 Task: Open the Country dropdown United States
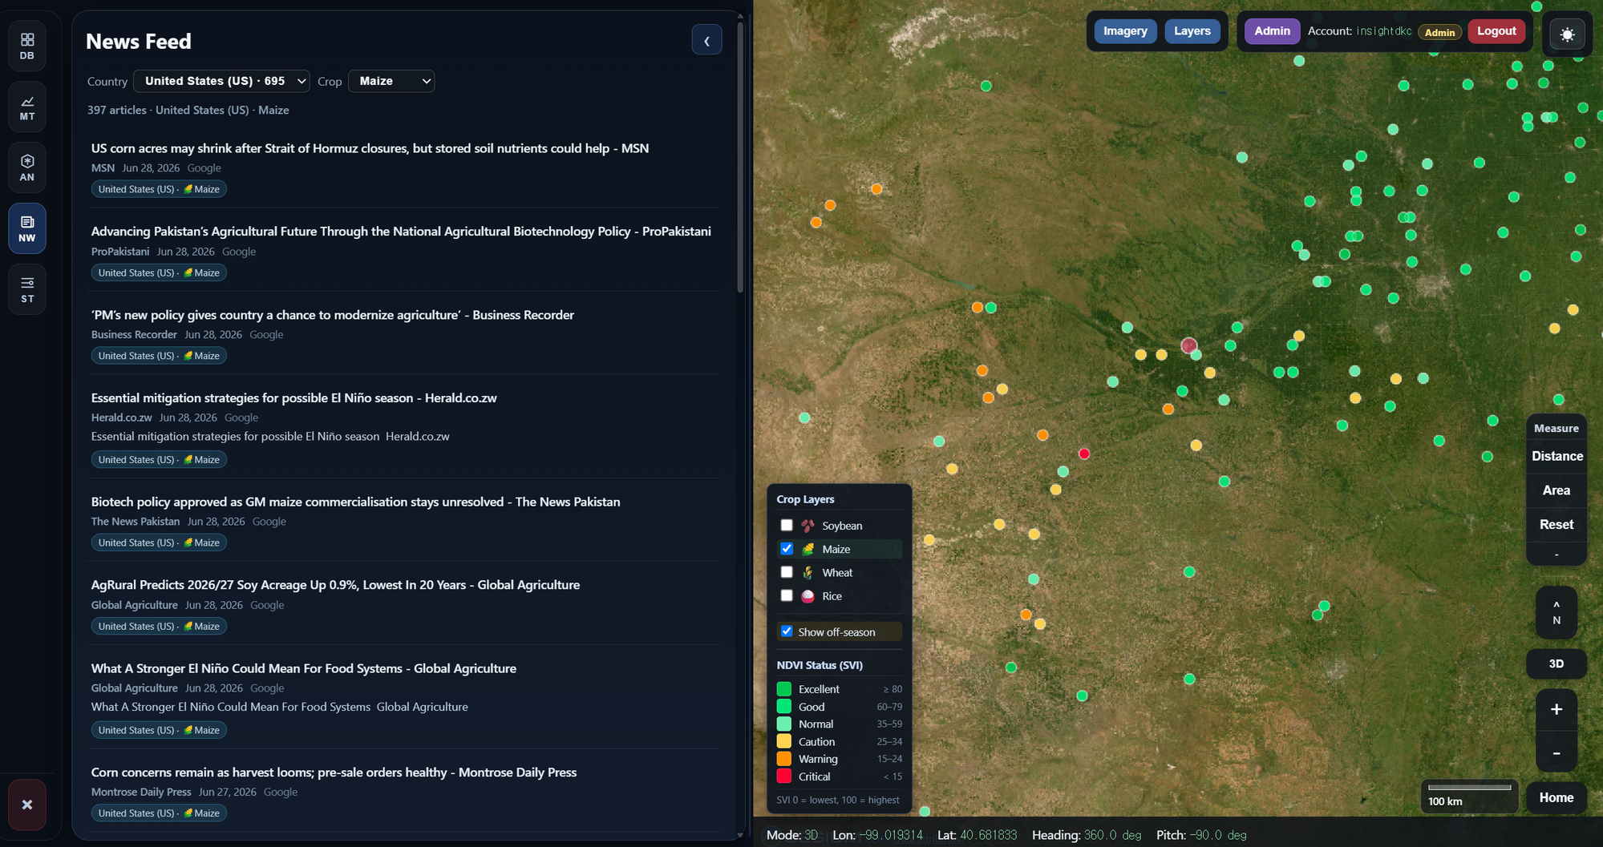[221, 81]
